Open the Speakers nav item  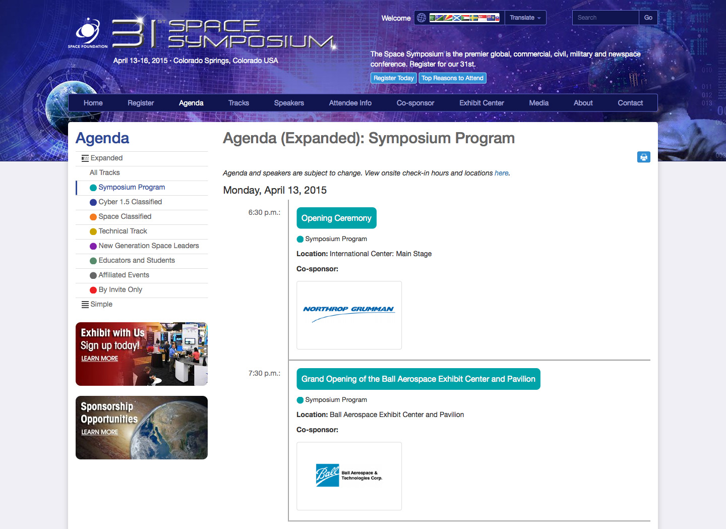(289, 103)
